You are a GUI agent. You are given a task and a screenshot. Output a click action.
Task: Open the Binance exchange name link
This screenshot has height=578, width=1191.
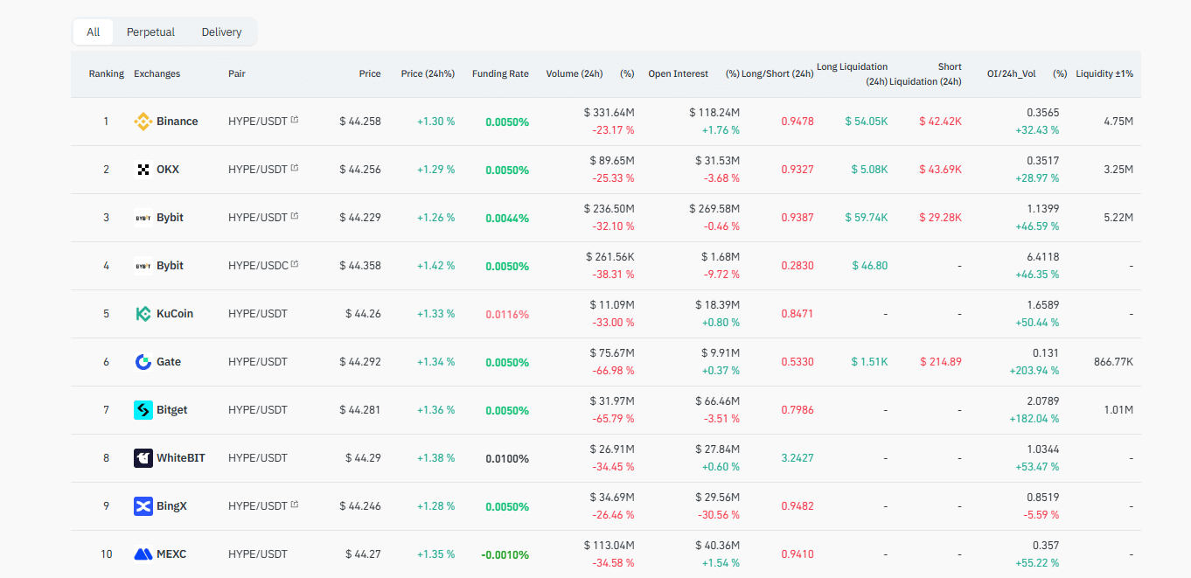coord(178,122)
